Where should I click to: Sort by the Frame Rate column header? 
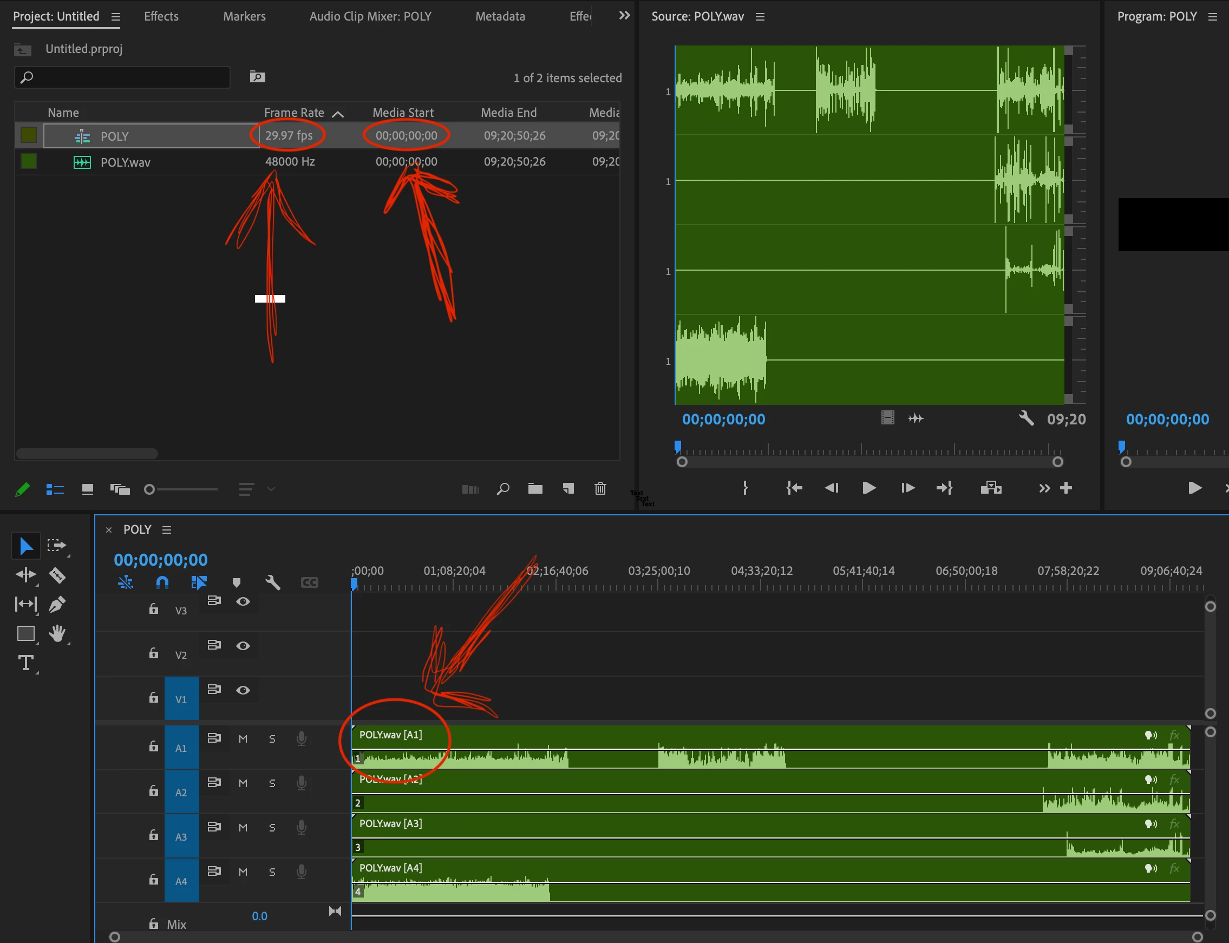click(x=293, y=113)
